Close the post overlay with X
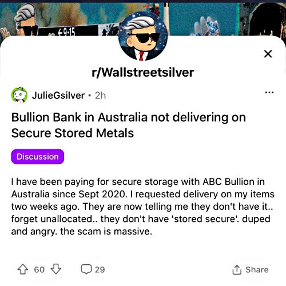The width and height of the screenshot is (286, 286). (x=268, y=54)
